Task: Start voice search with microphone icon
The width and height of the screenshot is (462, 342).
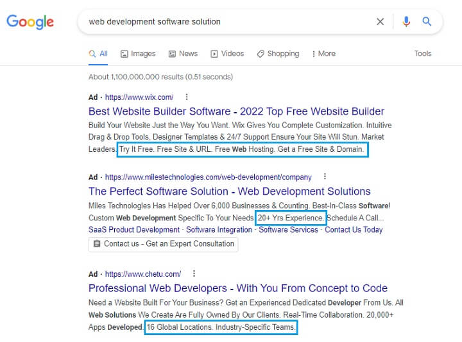Action: tap(406, 22)
